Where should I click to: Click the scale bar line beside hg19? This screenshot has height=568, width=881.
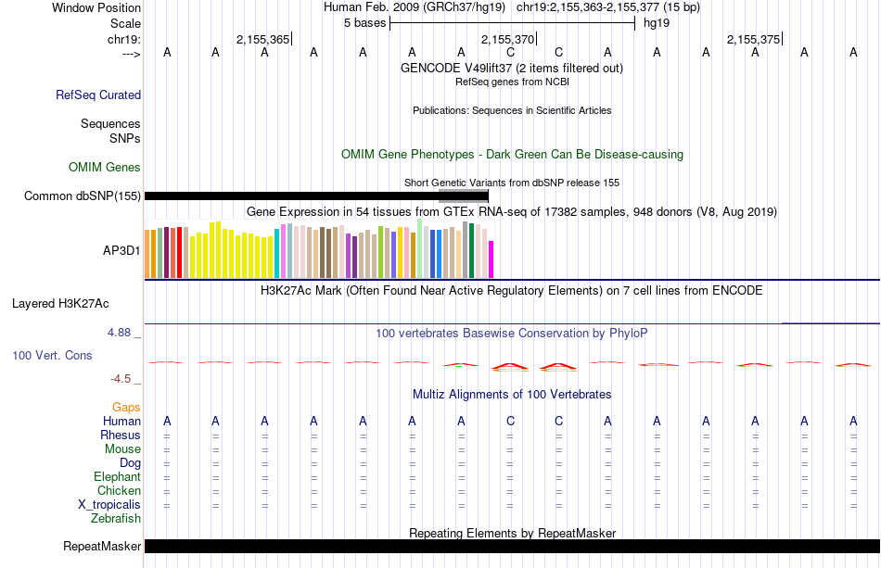(x=513, y=23)
